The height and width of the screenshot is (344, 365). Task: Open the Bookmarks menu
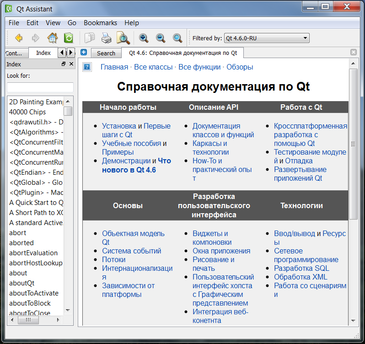[100, 23]
